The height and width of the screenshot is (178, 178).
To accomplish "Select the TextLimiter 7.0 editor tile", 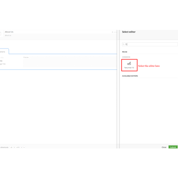I will point(129,65).
